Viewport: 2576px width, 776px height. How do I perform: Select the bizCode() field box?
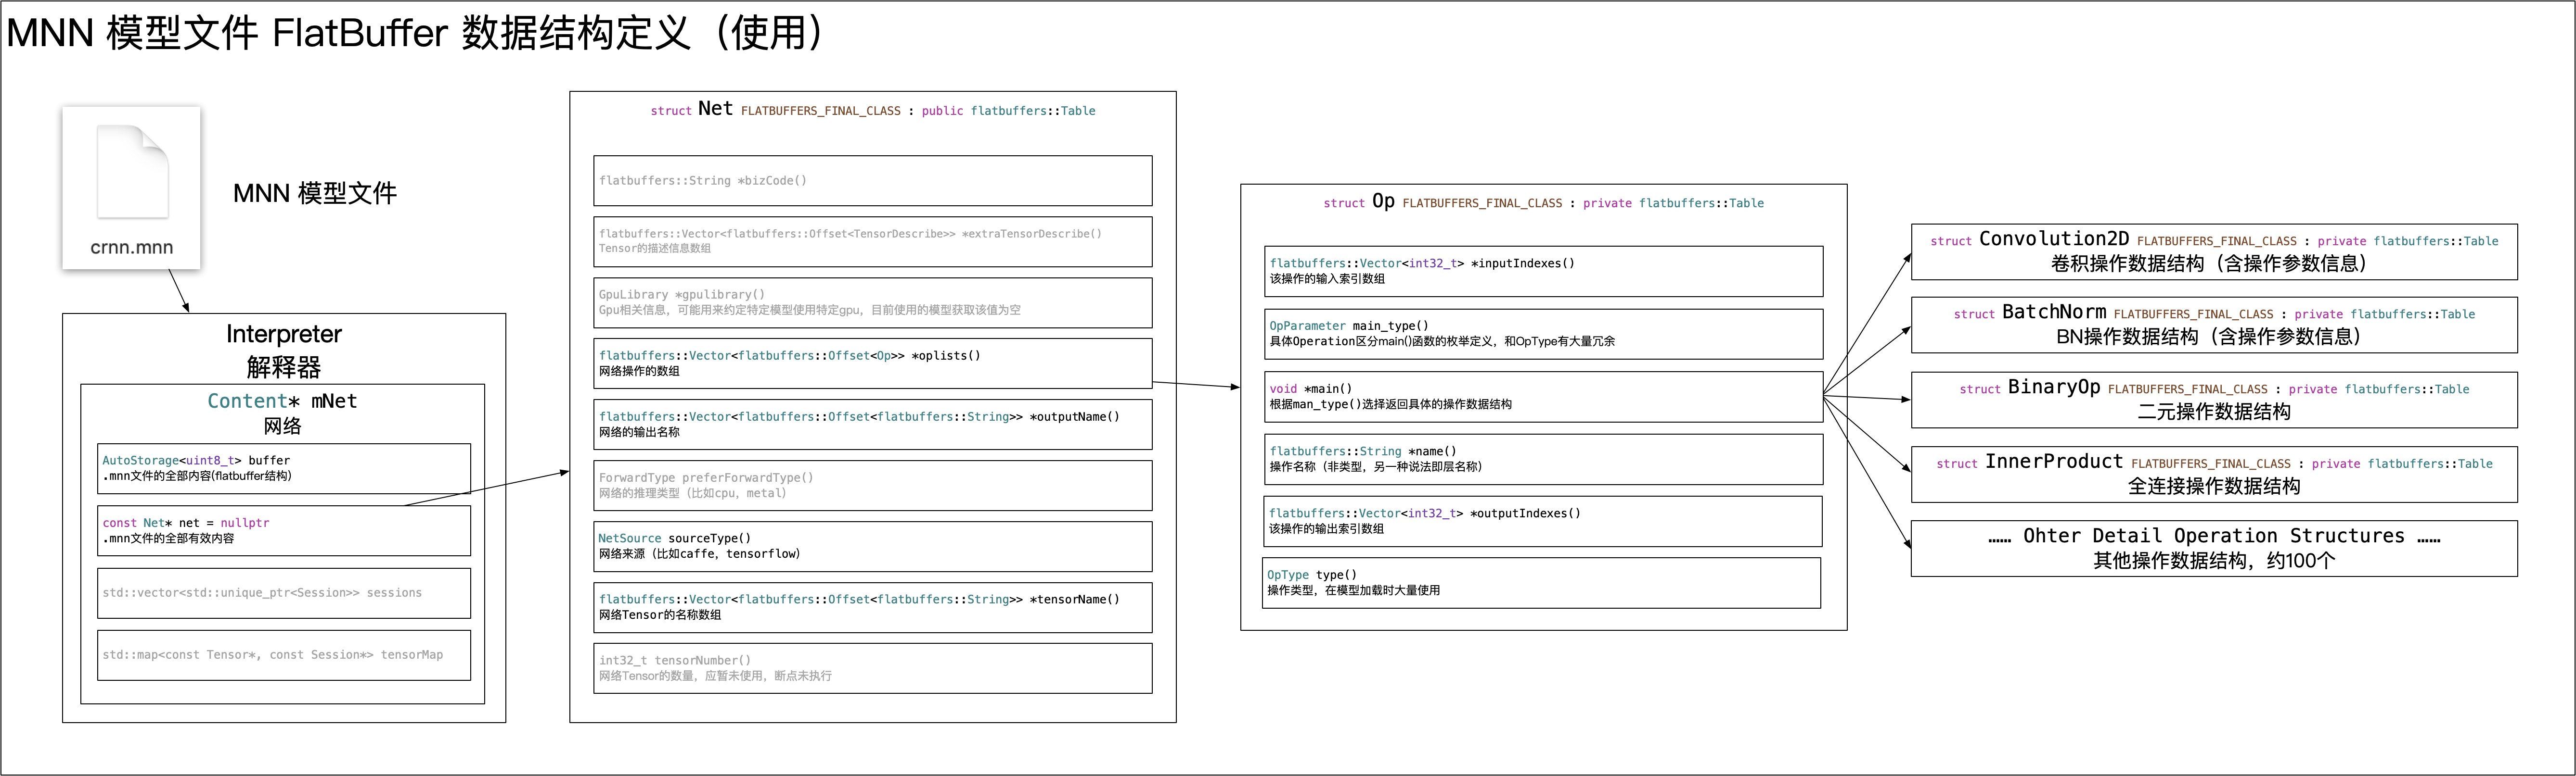click(872, 181)
